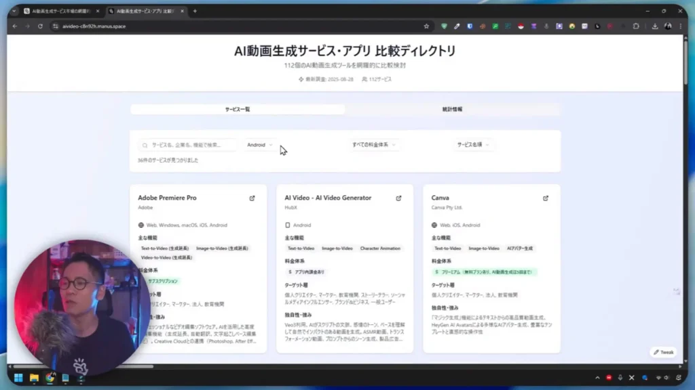The image size is (695, 390).
Task: Click the blue shield extension icon
Action: point(470,26)
